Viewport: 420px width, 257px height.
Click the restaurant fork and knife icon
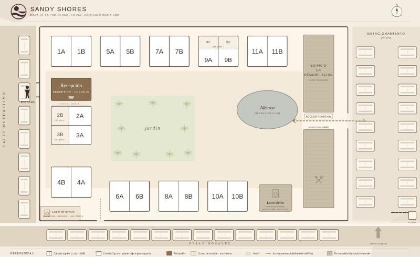[319, 179]
